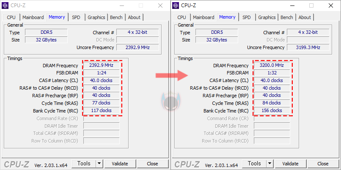The image size is (341, 170).
Task: Open Graphics tab in right CPU-Z window
Action: (x=267, y=17)
